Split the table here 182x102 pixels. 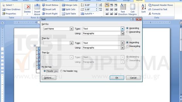point(69,14)
